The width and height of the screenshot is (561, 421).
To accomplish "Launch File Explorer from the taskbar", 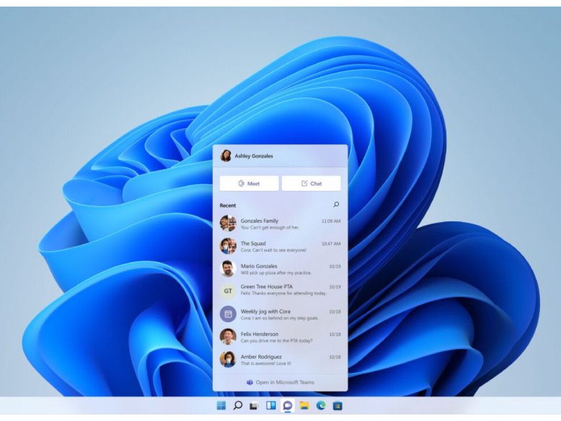I will (x=304, y=406).
